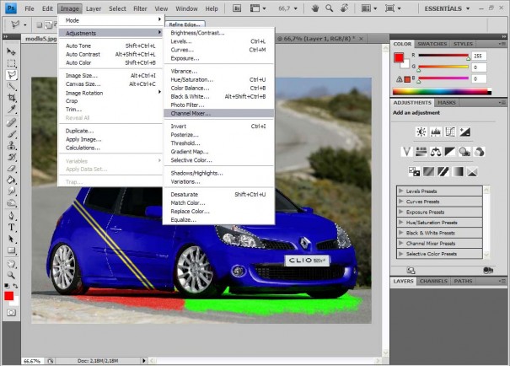Choose Replace Color menu entry
The image size is (510, 366).
[218, 211]
